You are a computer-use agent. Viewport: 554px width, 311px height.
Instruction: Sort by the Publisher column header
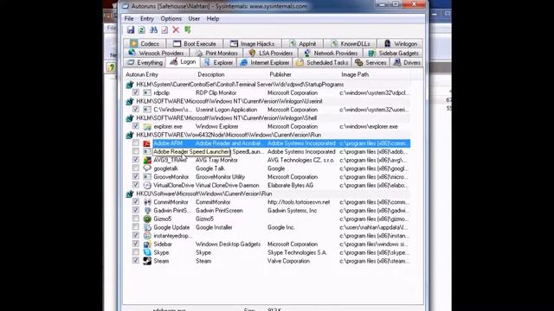tap(280, 75)
